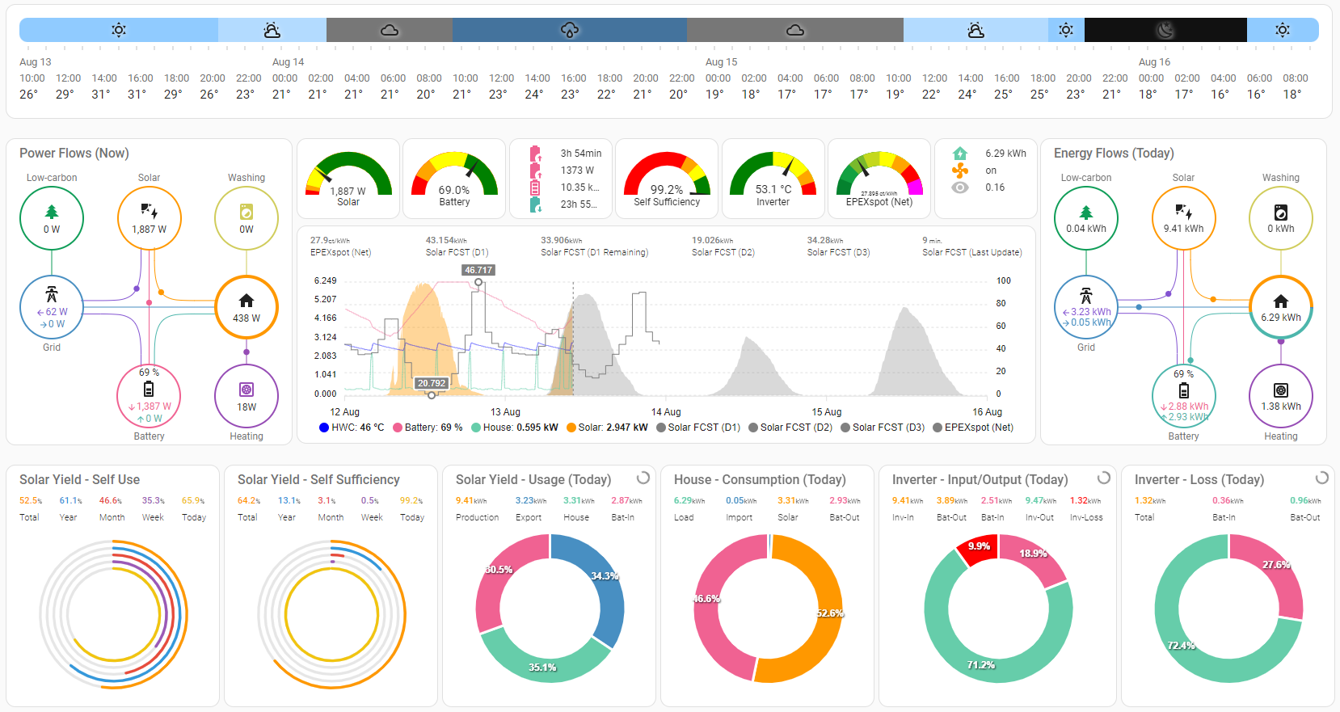Click the 43.154 kWh Solar FCST (D1) header value

coord(446,240)
